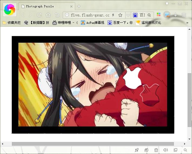192x154 pixels.
Task: Reload the Photograph Puzzle page
Action: [x=39, y=15]
